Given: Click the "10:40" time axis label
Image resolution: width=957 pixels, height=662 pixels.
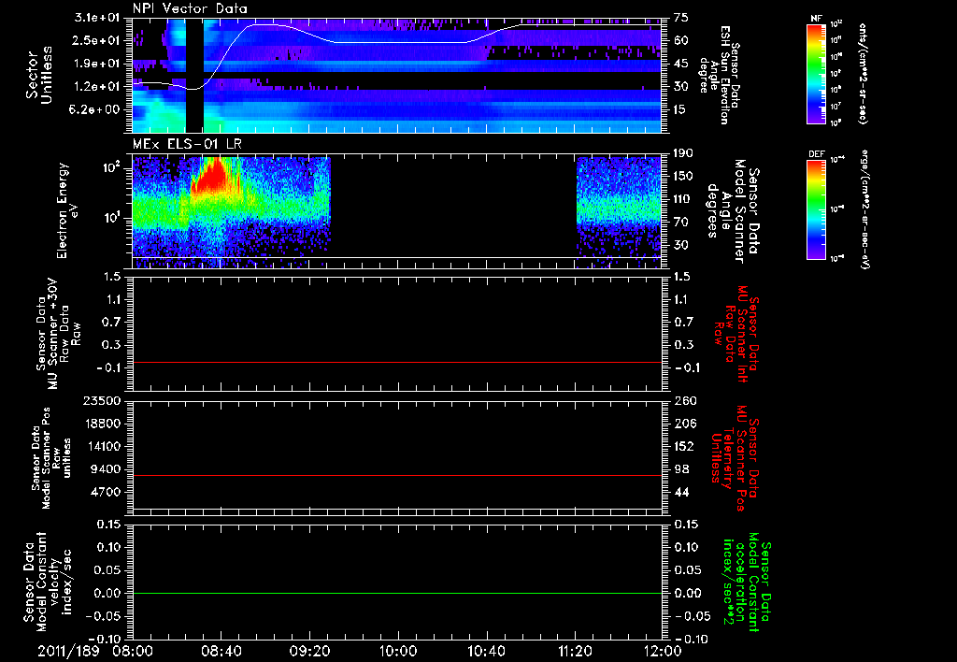Looking at the screenshot, I should tap(486, 651).
